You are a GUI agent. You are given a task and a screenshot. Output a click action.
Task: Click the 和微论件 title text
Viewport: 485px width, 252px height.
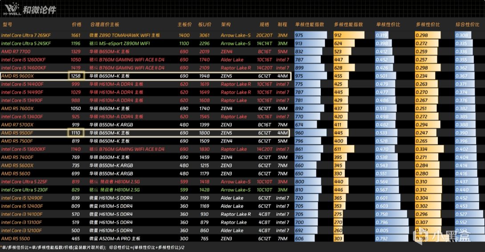[x=40, y=10]
